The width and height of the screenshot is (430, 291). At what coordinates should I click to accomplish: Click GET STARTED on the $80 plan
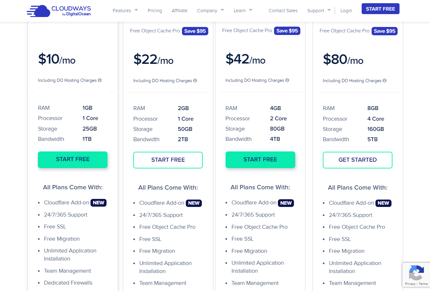click(357, 160)
